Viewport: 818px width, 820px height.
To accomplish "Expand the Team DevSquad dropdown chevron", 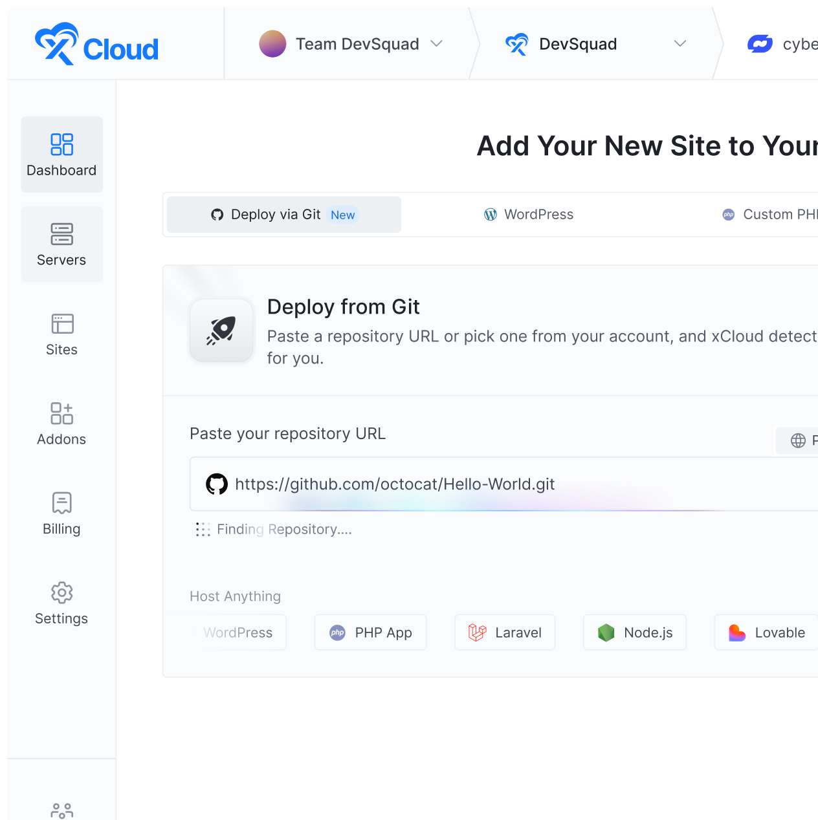I will click(x=437, y=43).
